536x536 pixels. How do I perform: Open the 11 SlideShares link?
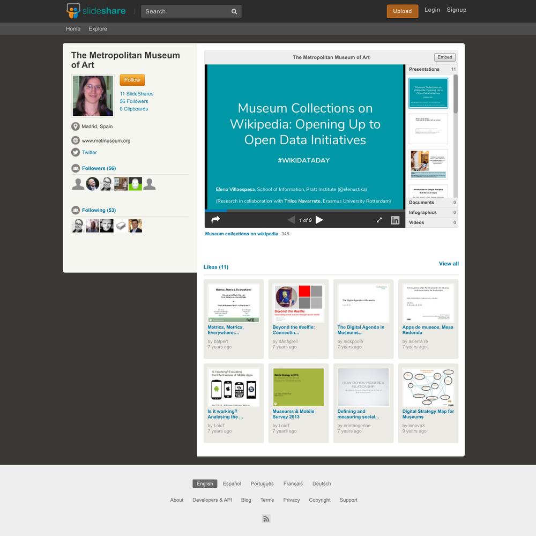(x=136, y=94)
